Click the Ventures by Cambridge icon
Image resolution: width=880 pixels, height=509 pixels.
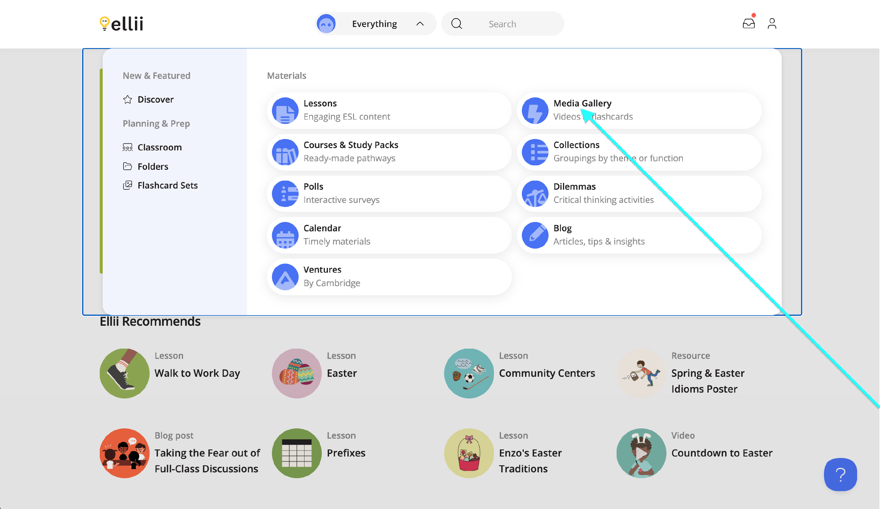pyautogui.click(x=285, y=277)
